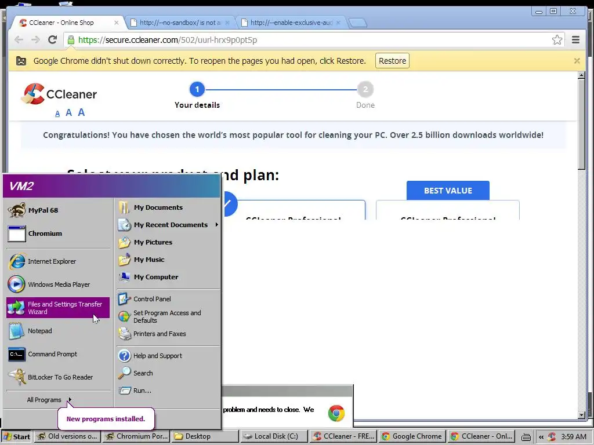Switch to the CCleaner - Online Shop tab

pyautogui.click(x=68, y=23)
